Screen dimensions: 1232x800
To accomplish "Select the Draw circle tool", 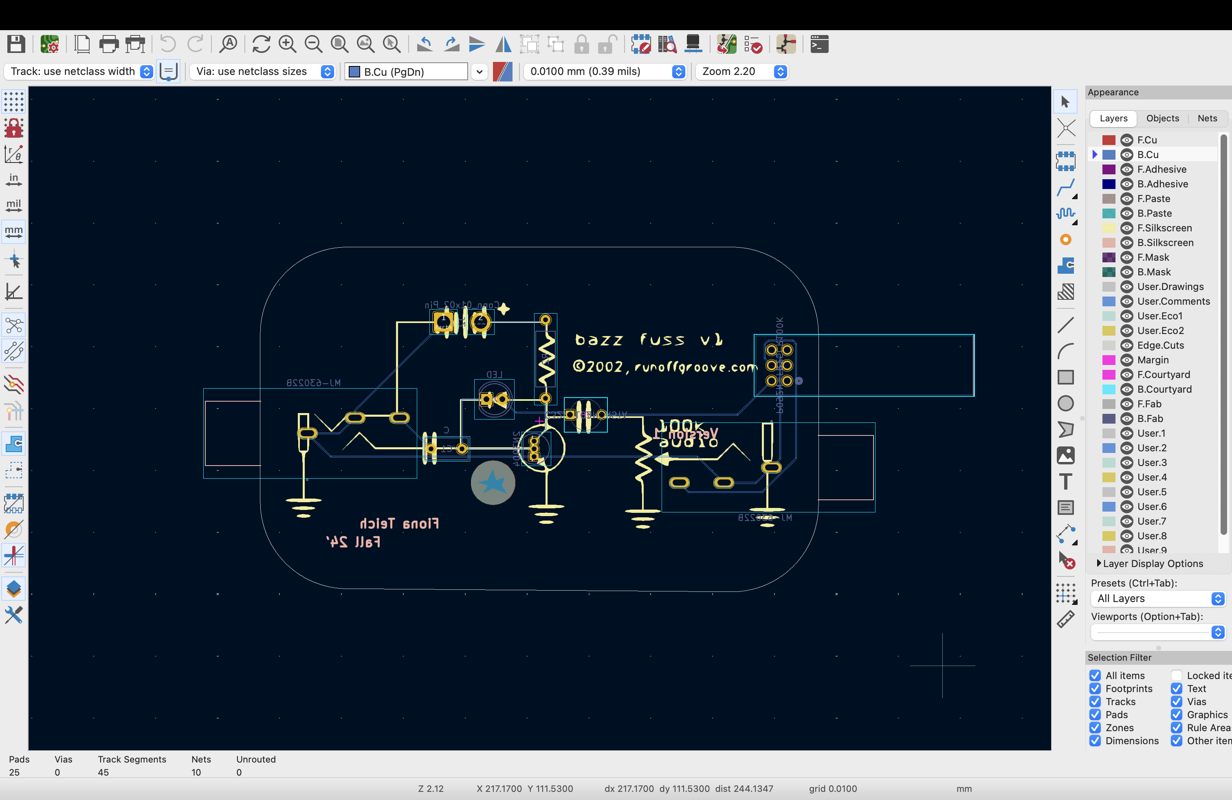I will pos(1065,403).
